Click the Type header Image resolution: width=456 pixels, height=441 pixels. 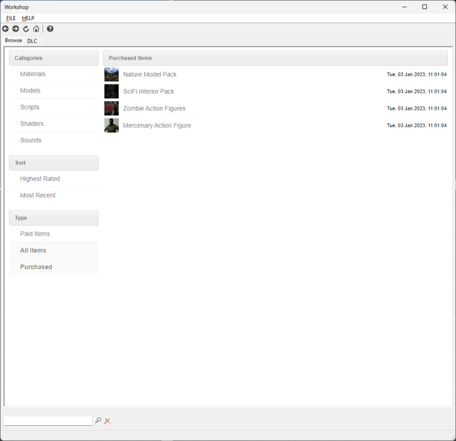54,218
